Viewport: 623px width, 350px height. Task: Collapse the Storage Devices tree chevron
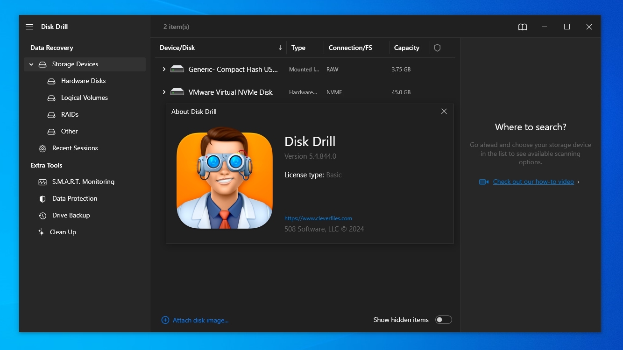point(31,64)
